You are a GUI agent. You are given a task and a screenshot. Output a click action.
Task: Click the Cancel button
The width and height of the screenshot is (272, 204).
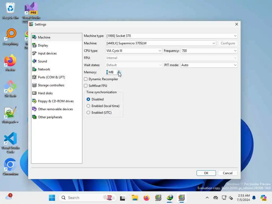228,173
